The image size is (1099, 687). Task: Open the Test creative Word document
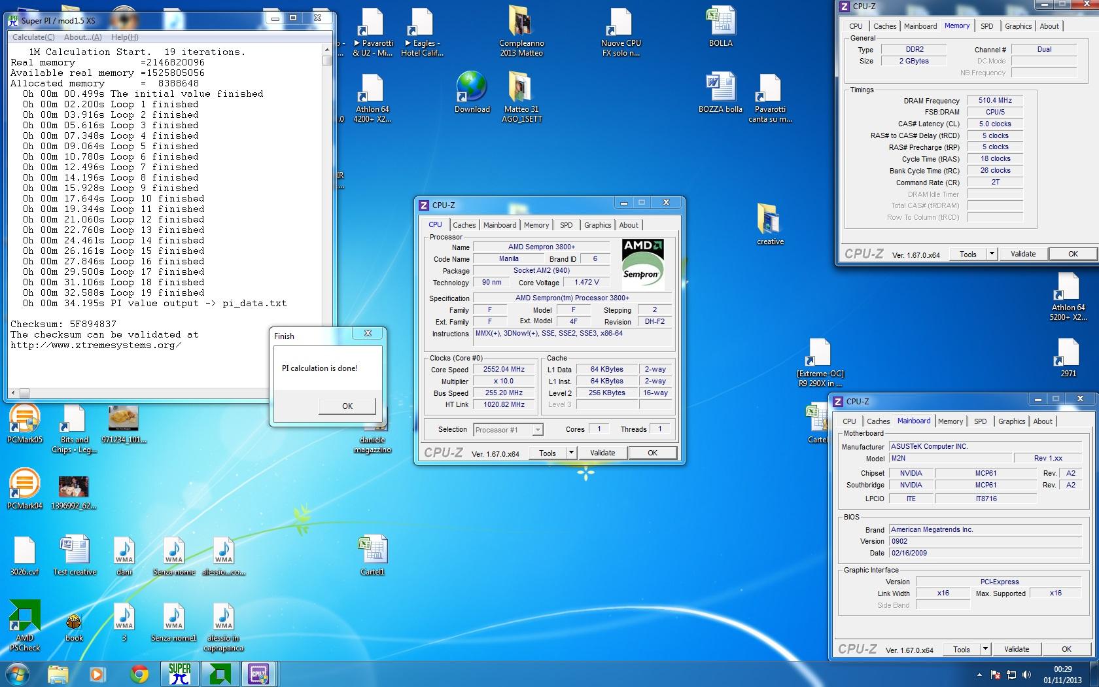tap(75, 555)
